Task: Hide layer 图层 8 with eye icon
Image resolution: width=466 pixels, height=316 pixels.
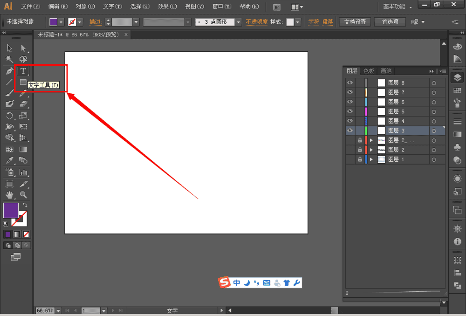Action: [350, 82]
